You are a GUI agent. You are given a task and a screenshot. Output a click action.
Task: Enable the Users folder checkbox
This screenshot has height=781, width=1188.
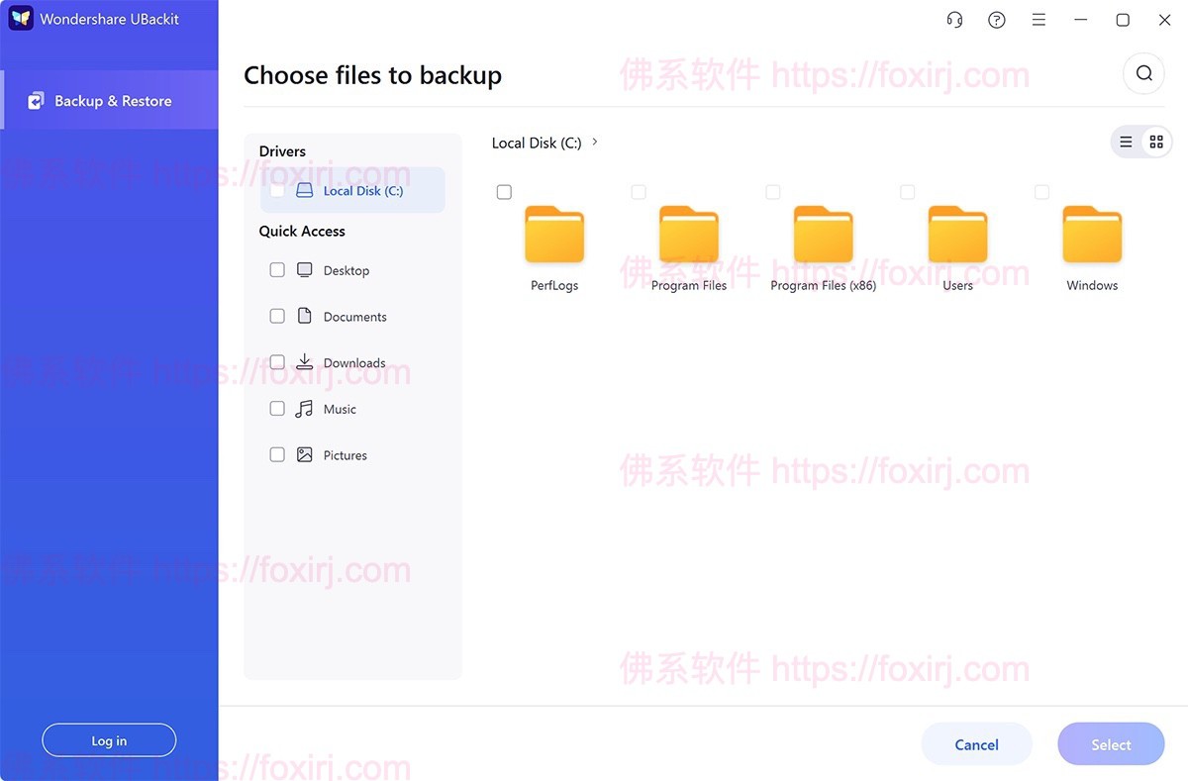tap(907, 191)
